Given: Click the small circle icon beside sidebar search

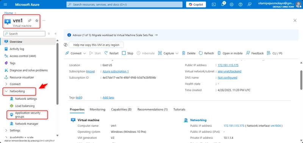Looking at the screenshot, I should 49,34.
